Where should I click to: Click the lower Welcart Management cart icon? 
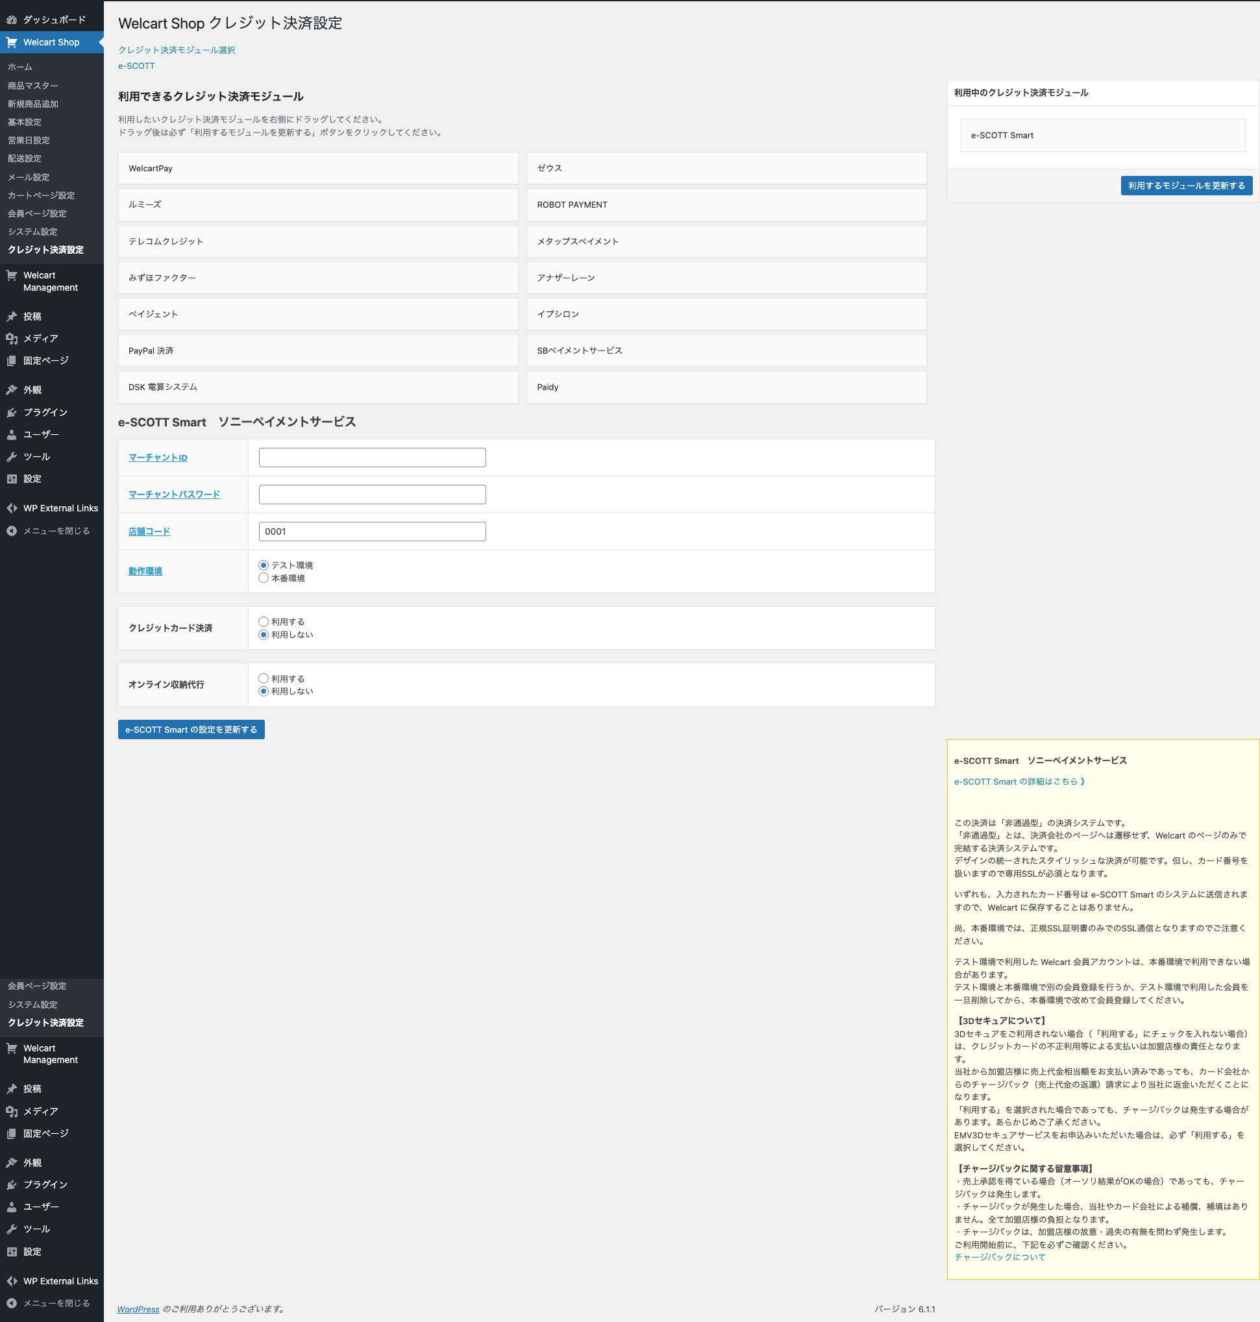[12, 1048]
